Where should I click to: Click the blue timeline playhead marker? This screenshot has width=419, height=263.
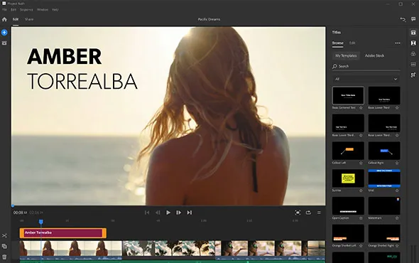[x=41, y=222]
